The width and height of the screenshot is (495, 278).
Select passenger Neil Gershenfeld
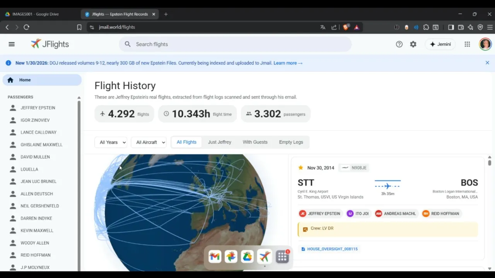click(x=40, y=206)
